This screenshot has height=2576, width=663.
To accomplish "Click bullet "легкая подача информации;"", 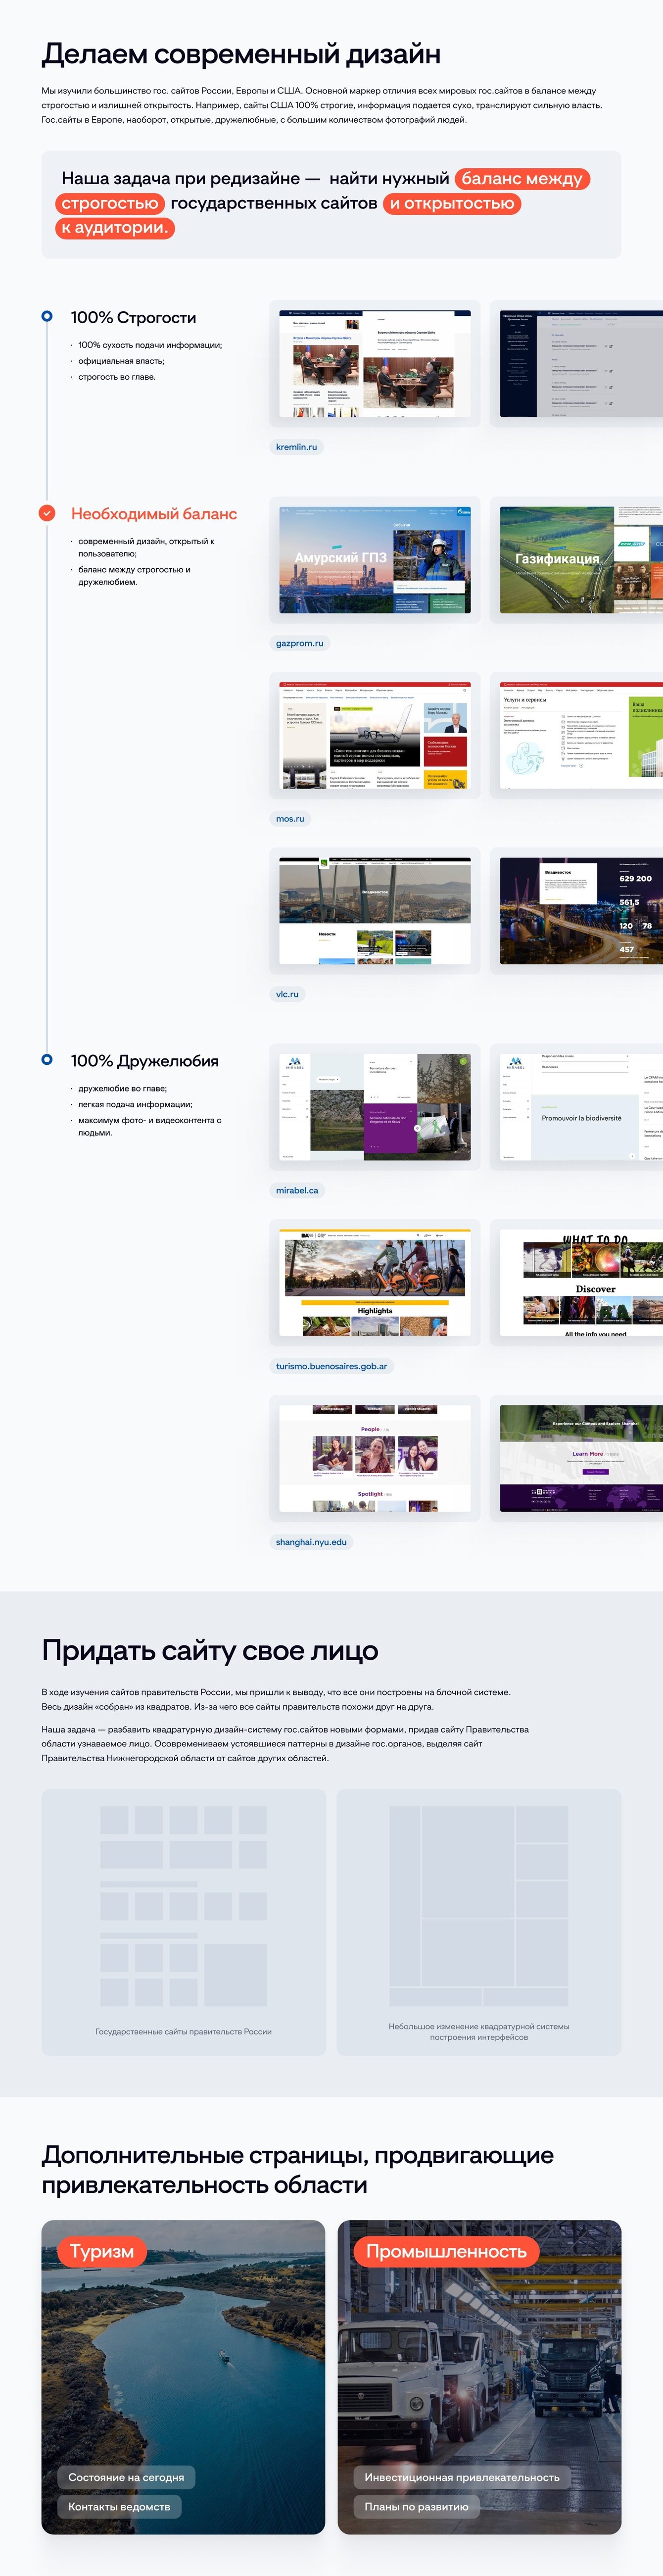I will click(135, 1104).
